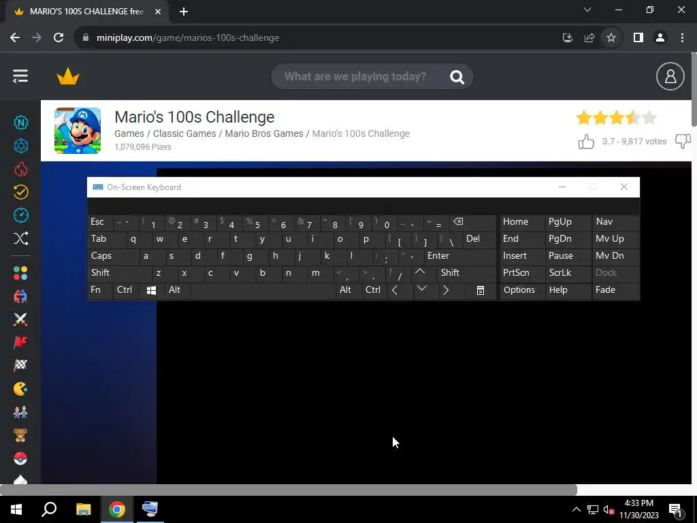
Task: Open the flame trending sidebar icon
Action: tap(21, 169)
